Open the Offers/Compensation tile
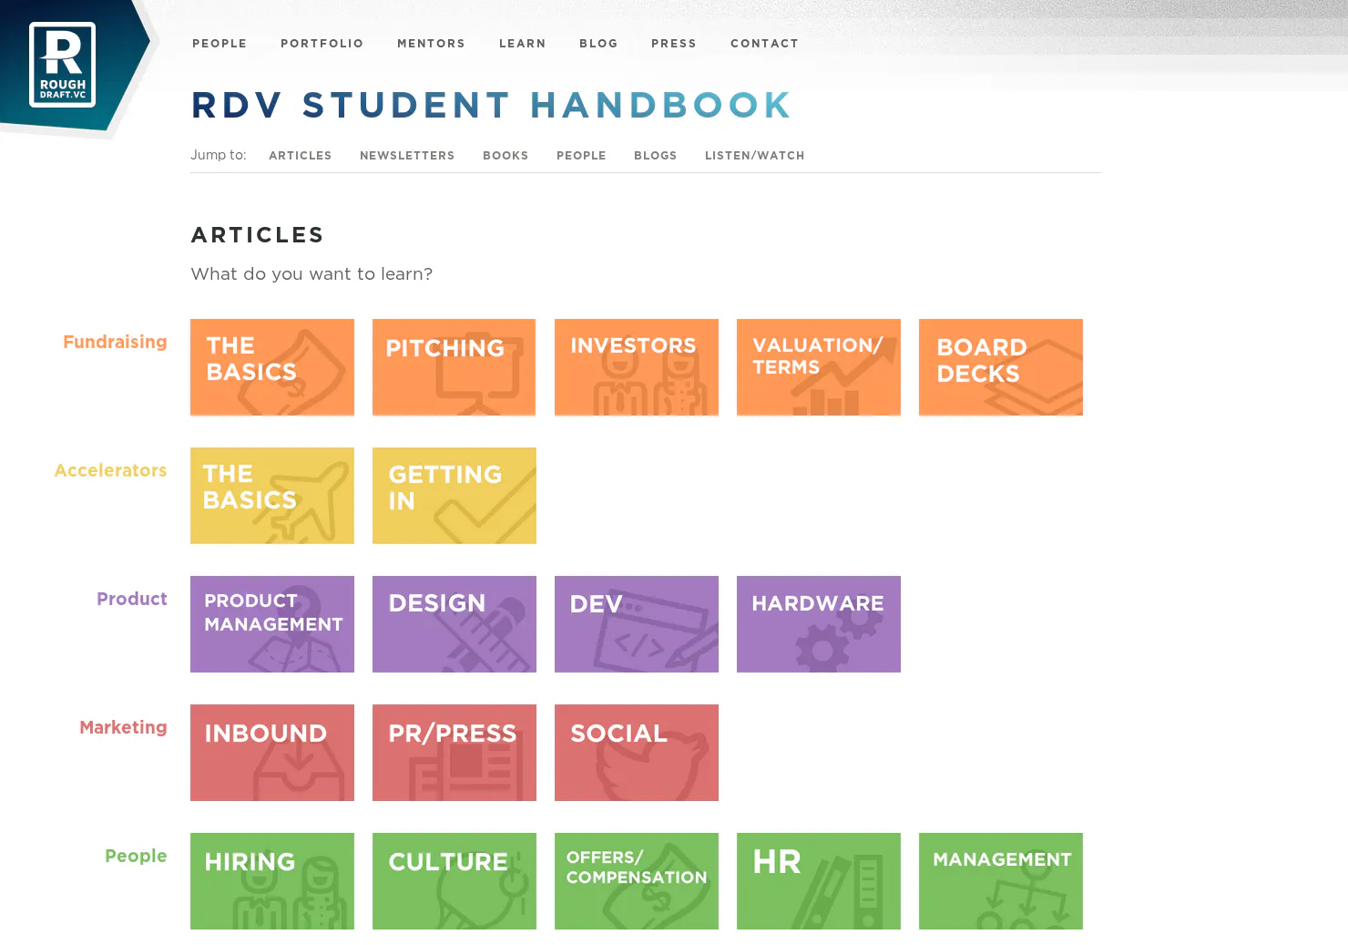The height and width of the screenshot is (945, 1348). click(637, 881)
